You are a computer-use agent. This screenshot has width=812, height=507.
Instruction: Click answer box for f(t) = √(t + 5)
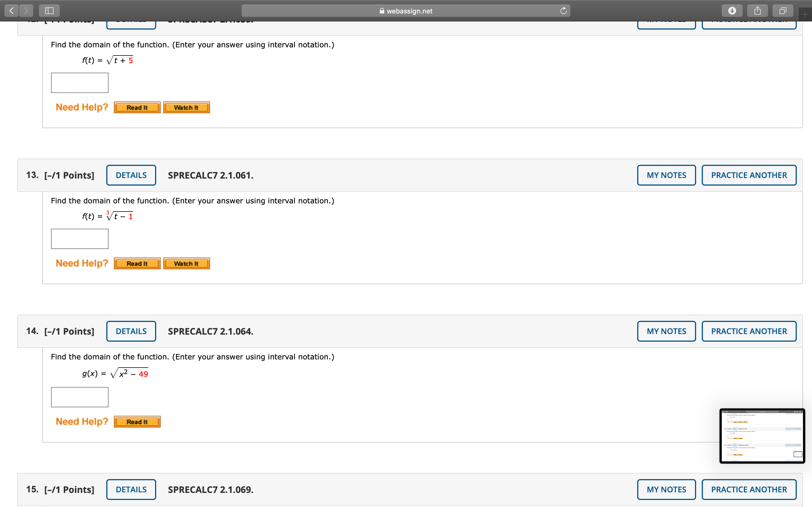point(80,83)
